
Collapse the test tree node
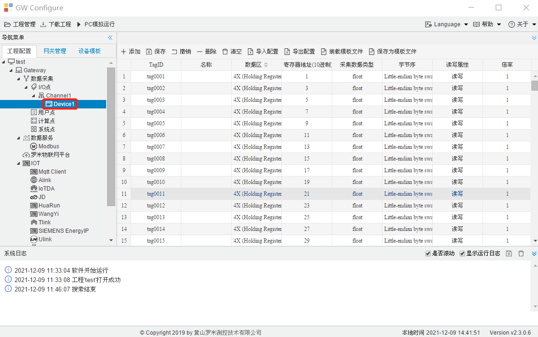coord(3,62)
